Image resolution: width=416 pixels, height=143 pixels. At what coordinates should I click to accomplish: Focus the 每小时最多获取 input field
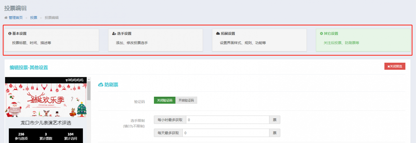pos(227,120)
